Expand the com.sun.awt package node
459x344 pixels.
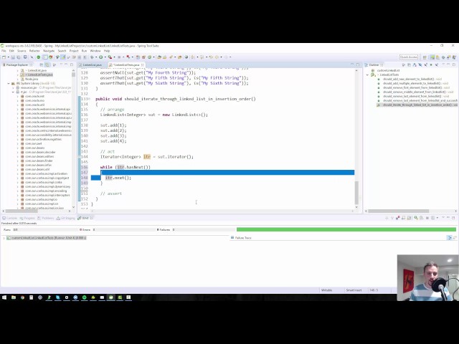coord(17,143)
